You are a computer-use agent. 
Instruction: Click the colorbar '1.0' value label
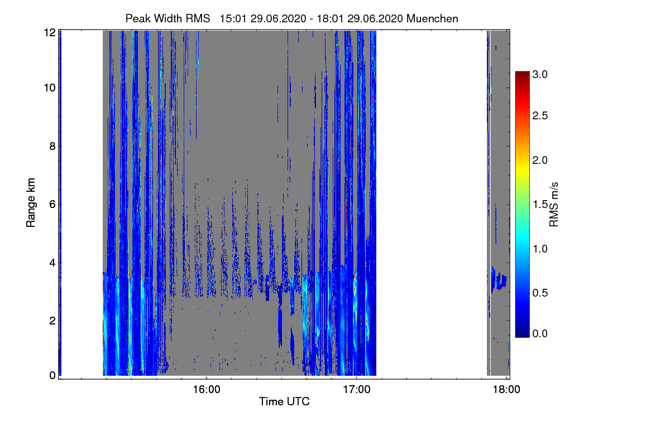(x=540, y=249)
